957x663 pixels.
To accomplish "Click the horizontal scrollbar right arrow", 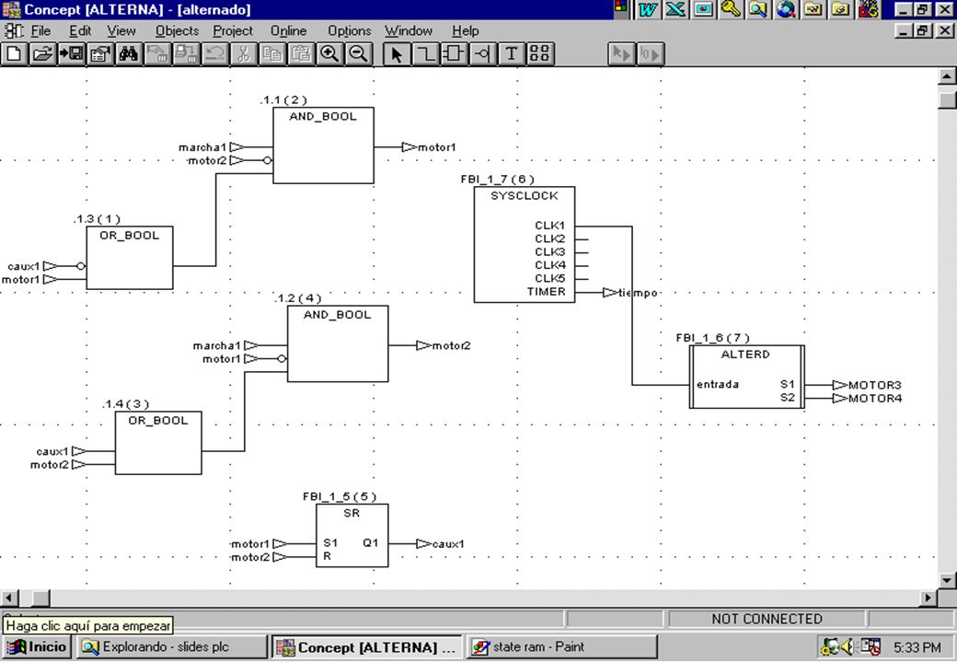I will [928, 598].
